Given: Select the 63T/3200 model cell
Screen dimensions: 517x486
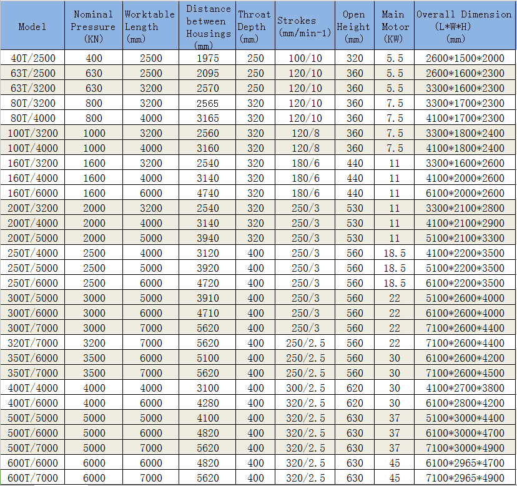Looking at the screenshot, I should (x=33, y=88).
